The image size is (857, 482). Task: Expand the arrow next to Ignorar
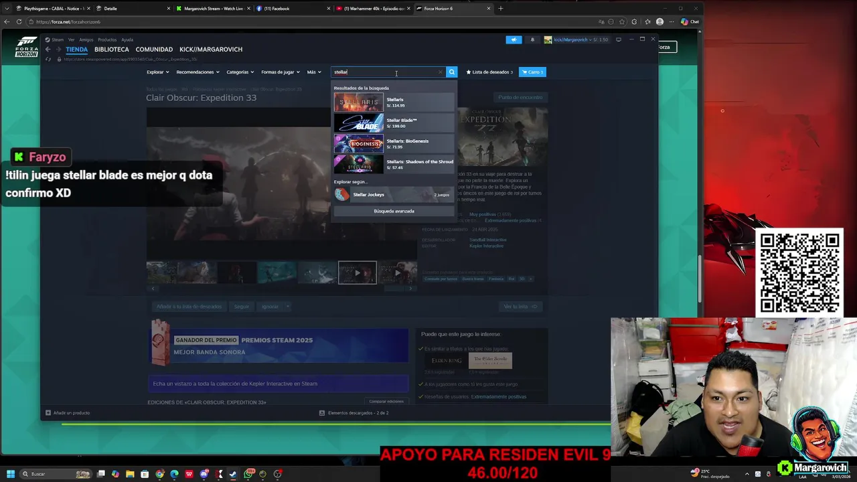pos(287,307)
